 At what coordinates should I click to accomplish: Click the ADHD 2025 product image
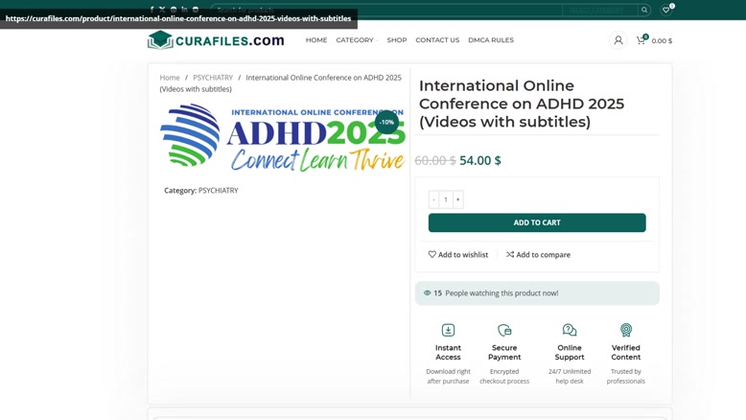(283, 138)
